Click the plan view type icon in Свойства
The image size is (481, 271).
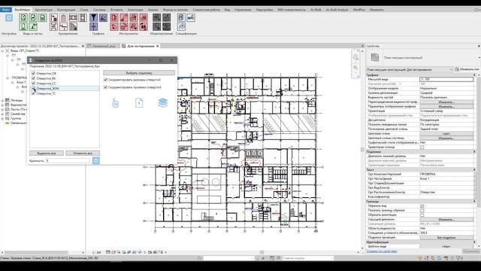tap(375, 57)
